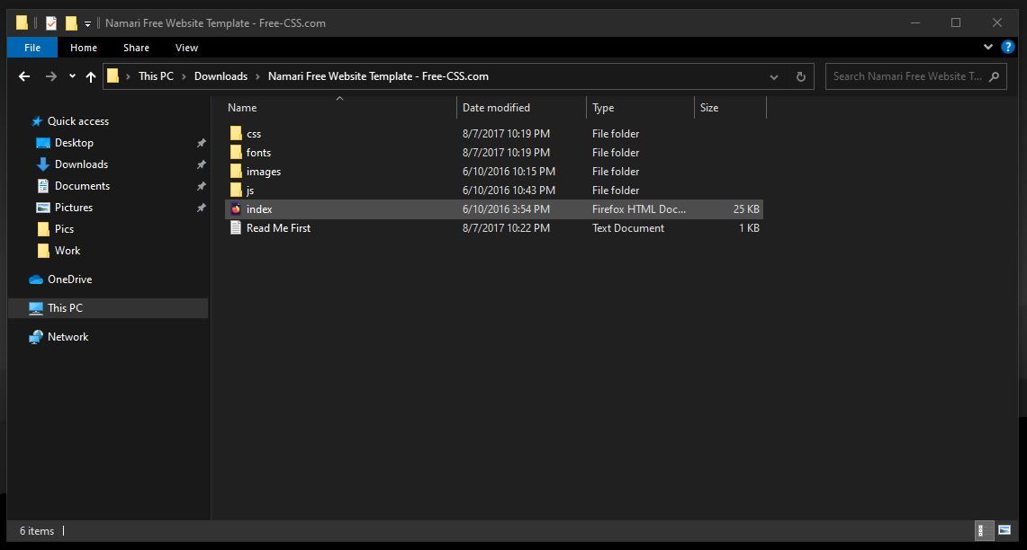Click the search box for Namari folder
The image size is (1027, 550).
[x=907, y=76]
